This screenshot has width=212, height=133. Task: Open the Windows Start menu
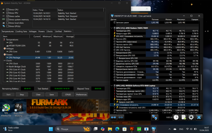point(51,129)
